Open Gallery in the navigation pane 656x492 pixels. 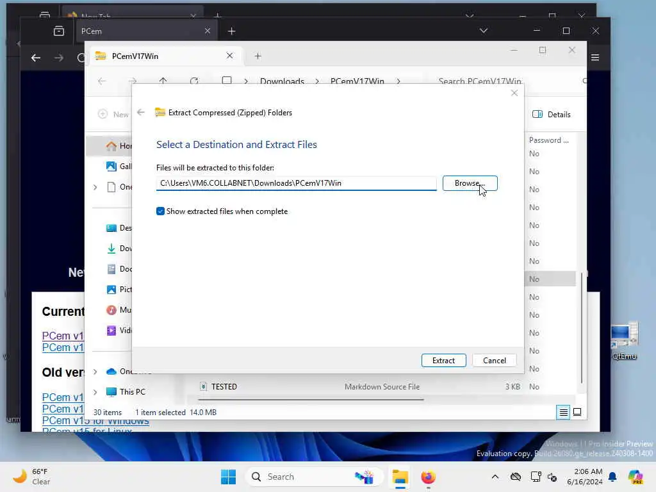point(119,166)
